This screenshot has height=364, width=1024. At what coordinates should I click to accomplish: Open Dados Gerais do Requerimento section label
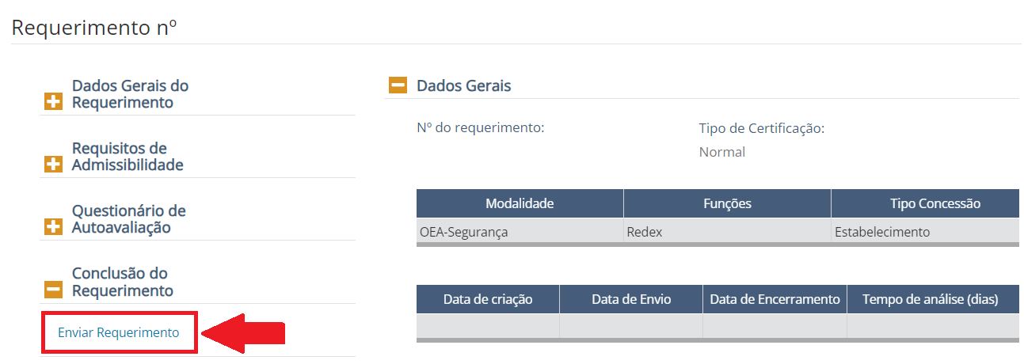pyautogui.click(x=130, y=93)
